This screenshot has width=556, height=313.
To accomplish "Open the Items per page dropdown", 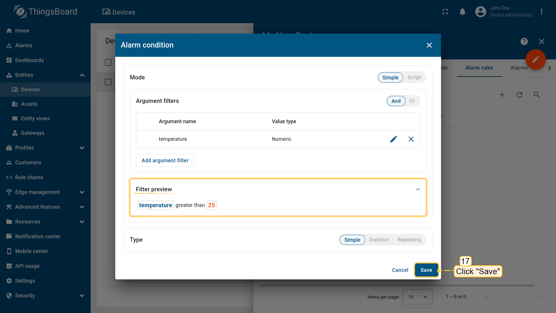I will pyautogui.click(x=417, y=297).
